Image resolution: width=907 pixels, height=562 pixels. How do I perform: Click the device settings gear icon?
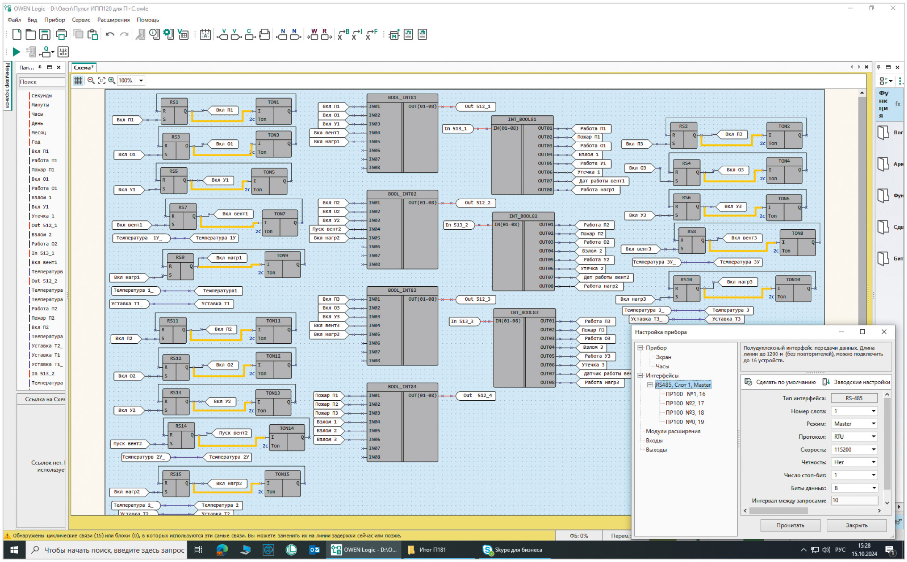(168, 35)
